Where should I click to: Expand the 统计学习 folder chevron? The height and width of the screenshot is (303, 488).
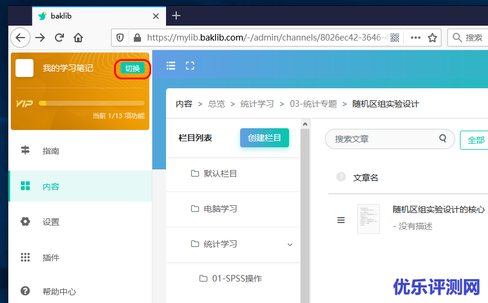(290, 245)
